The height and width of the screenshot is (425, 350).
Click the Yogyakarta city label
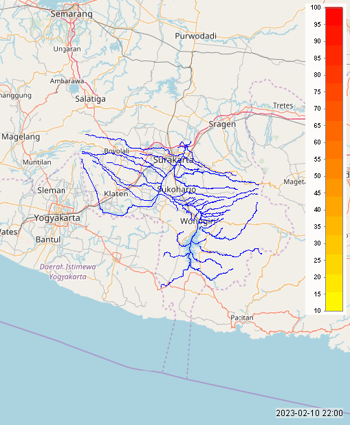point(57,217)
